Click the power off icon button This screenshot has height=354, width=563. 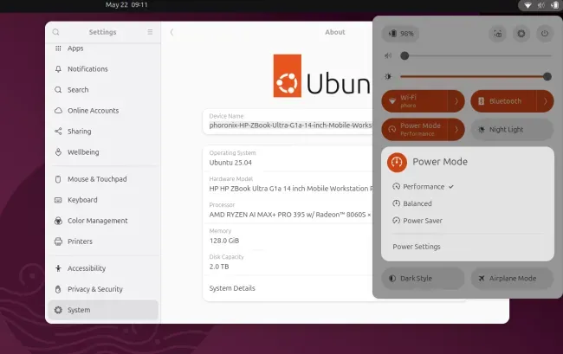coord(545,34)
